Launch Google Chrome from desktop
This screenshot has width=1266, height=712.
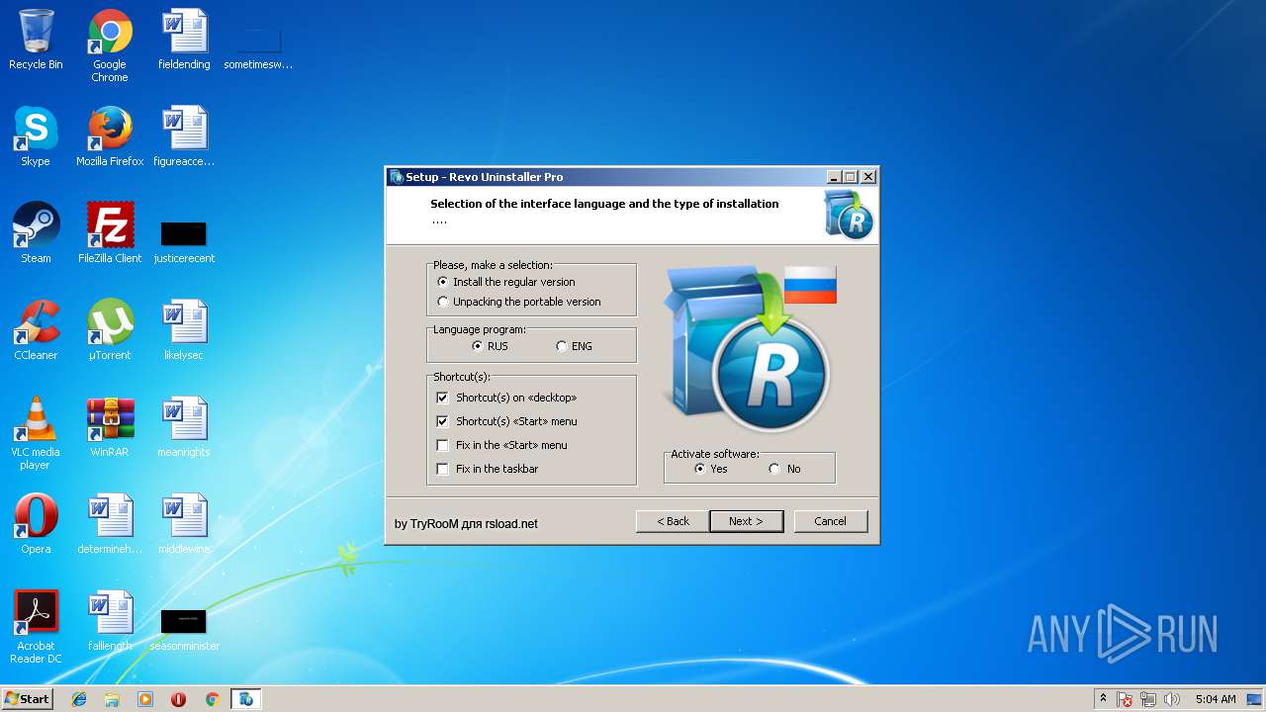click(x=110, y=45)
